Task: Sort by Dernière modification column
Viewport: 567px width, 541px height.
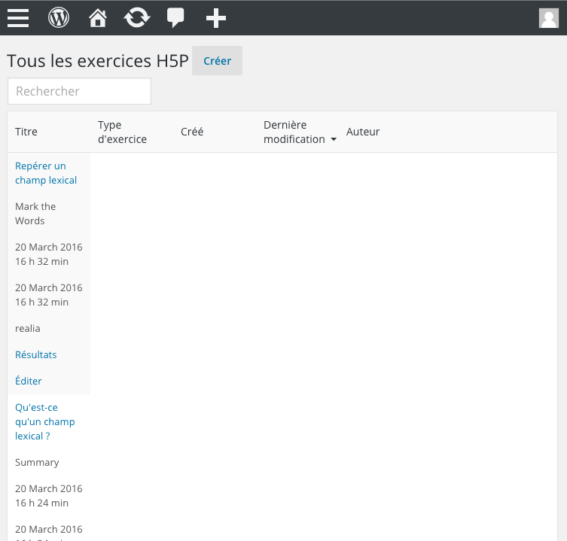Action: (300, 132)
